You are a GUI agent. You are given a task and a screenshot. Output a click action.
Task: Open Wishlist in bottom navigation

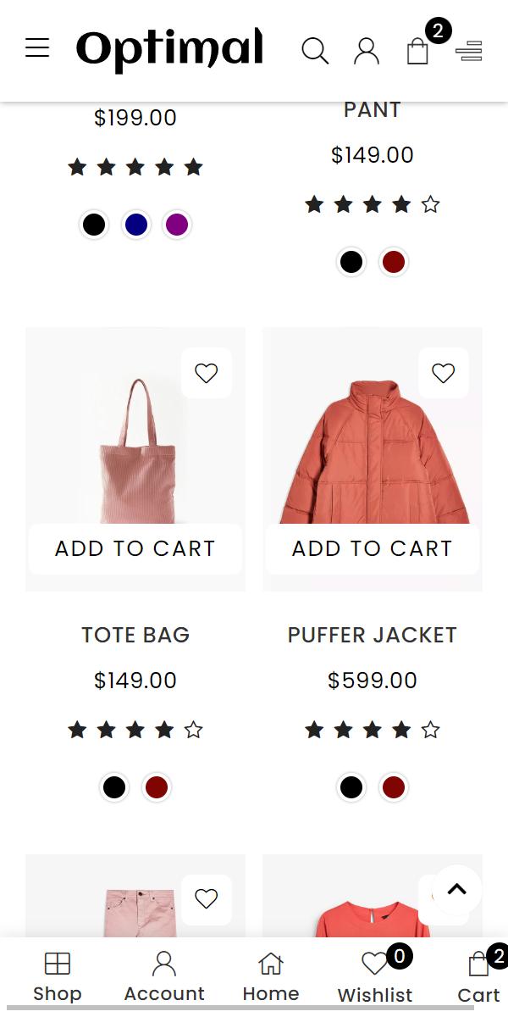point(375,977)
